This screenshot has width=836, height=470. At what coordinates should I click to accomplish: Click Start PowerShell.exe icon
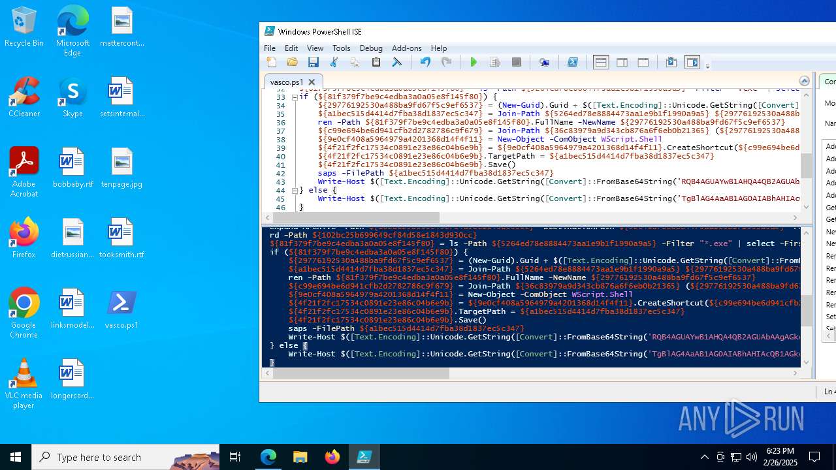[x=573, y=63]
